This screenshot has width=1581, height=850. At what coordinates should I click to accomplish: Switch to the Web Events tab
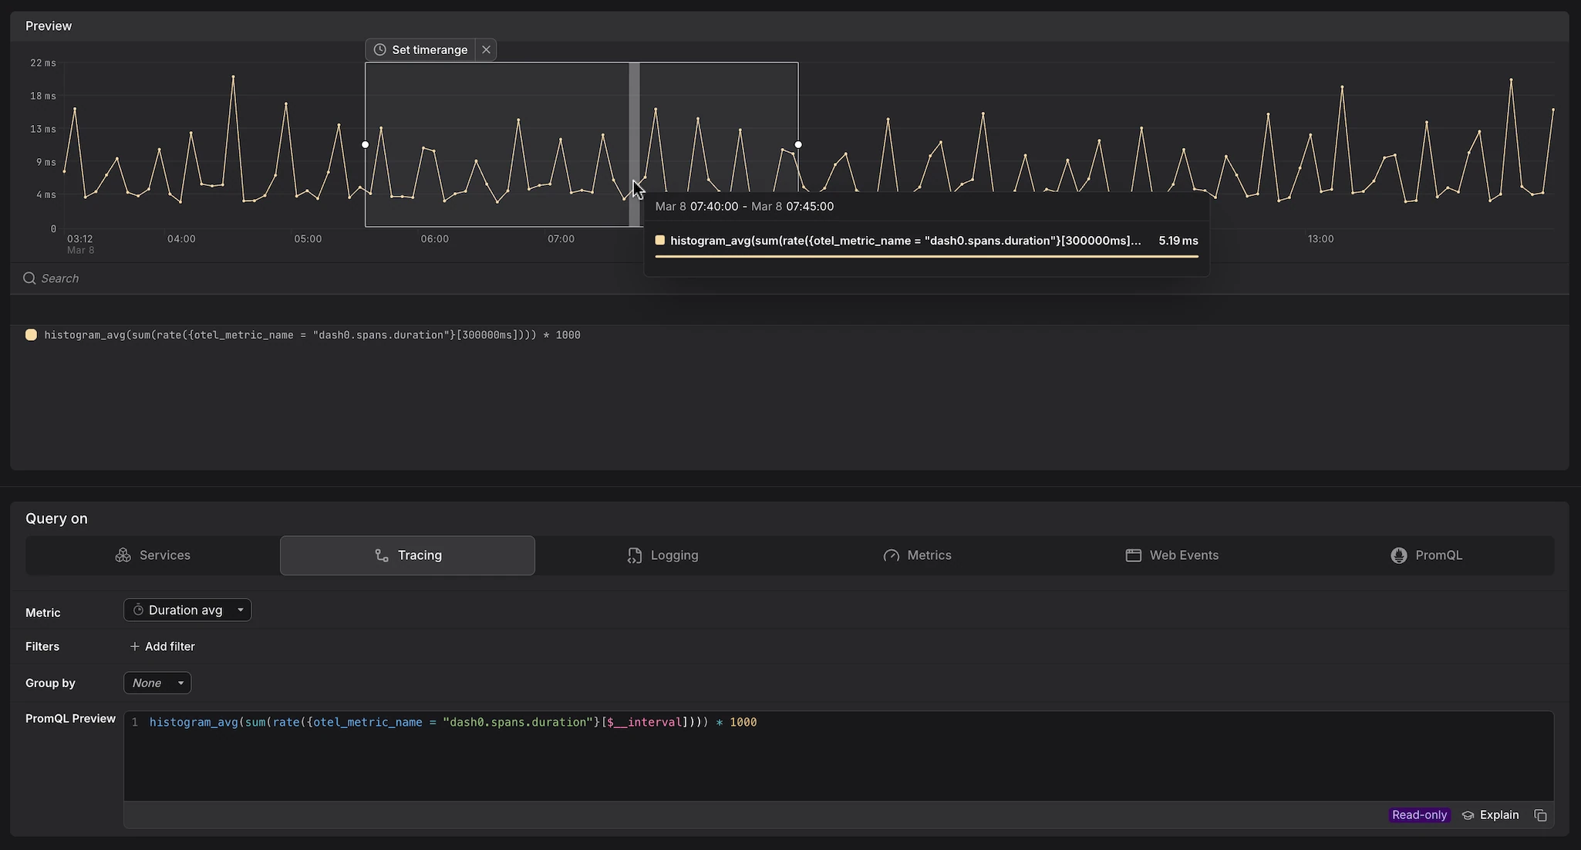coord(1172,555)
